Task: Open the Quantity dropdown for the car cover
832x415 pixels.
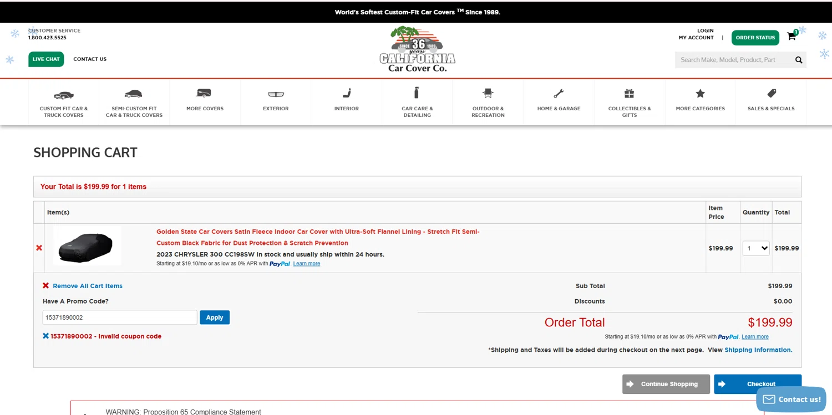Action: click(756, 248)
